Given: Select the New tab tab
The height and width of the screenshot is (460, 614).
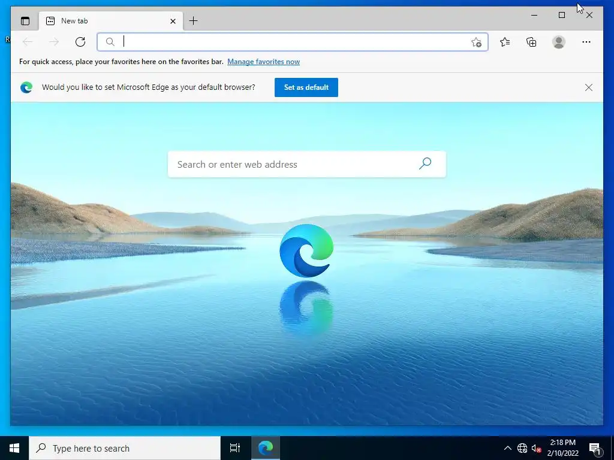Looking at the screenshot, I should 111,21.
